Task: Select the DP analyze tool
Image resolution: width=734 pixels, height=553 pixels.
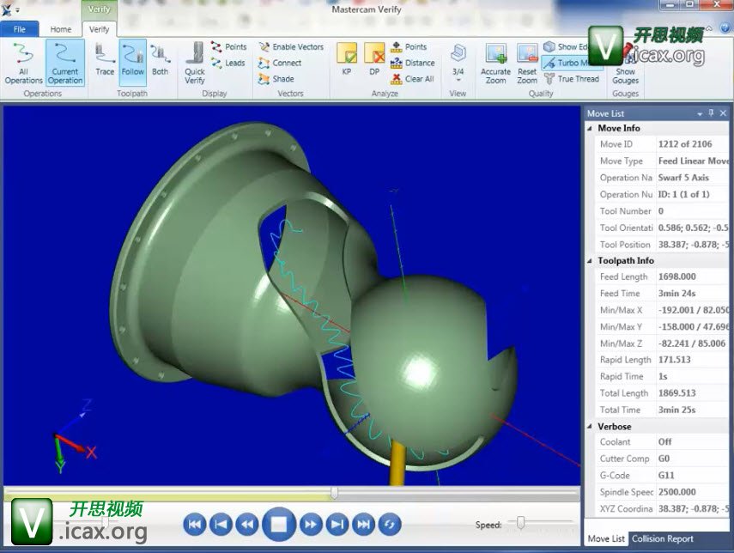Action: [x=374, y=61]
